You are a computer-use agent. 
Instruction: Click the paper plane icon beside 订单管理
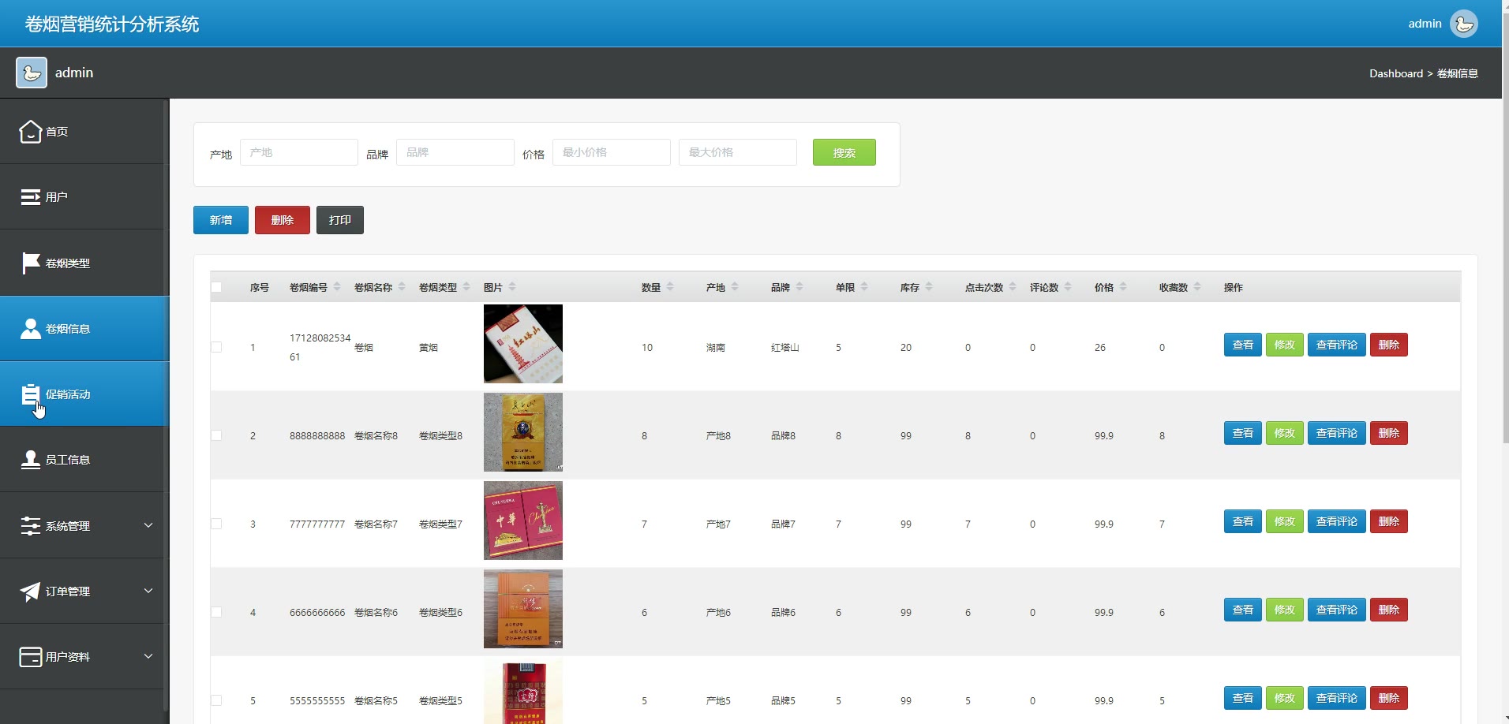tap(30, 592)
